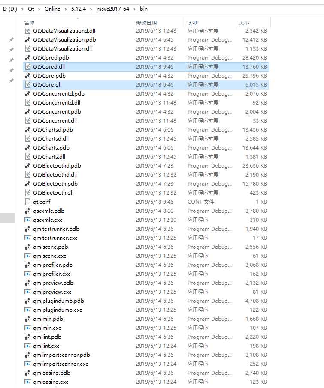Navigate to Qt folder in address bar
The height and width of the screenshot is (388, 324).
coord(31,9)
